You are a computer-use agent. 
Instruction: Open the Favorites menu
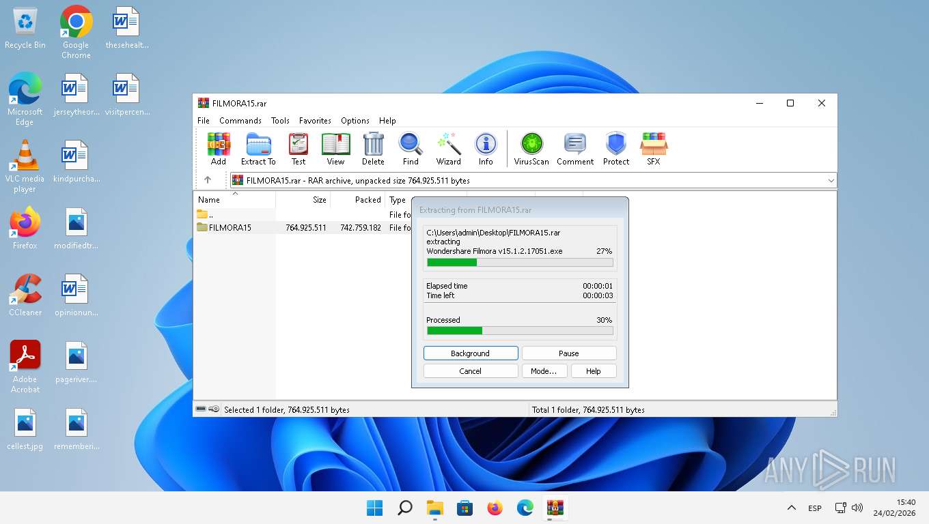pos(315,120)
